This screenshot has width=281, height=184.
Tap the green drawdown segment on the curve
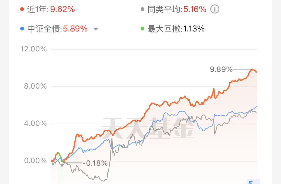60,157
